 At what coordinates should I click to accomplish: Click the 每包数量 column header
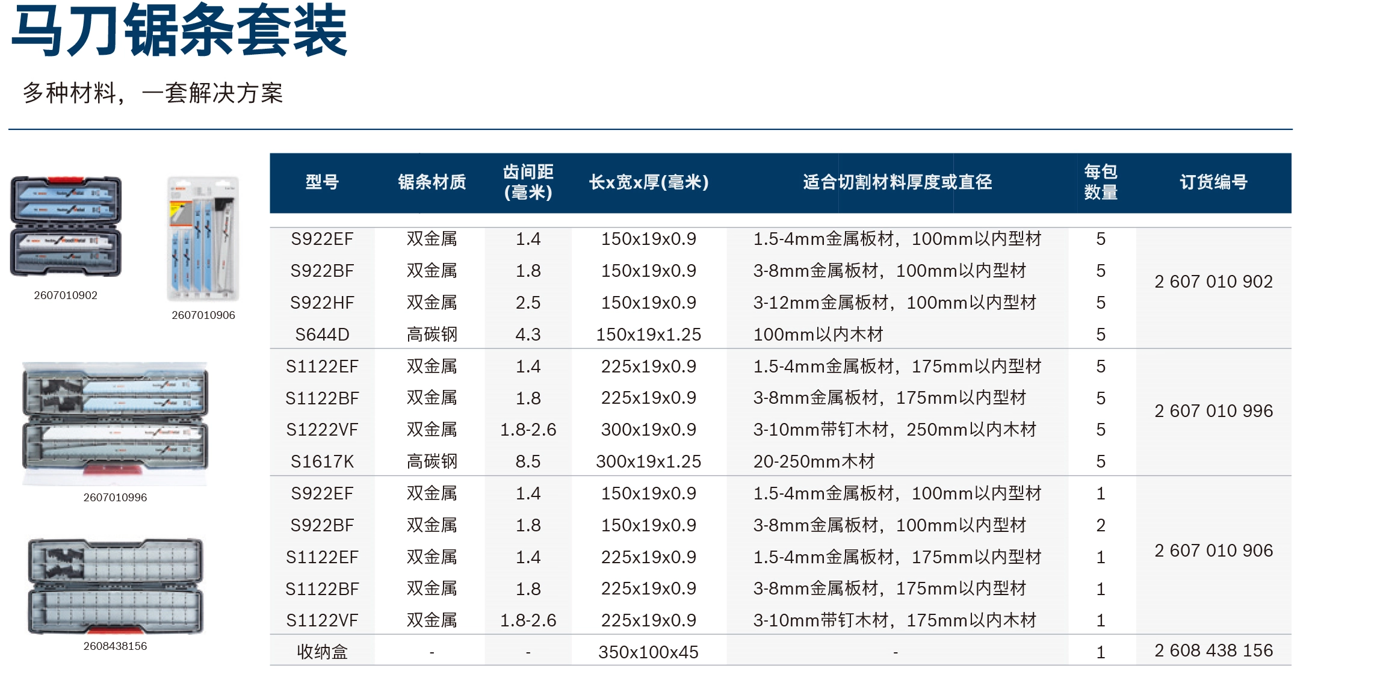tap(1100, 182)
